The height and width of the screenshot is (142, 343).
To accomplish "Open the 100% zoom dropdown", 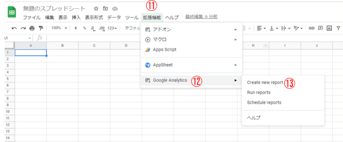I will (x=59, y=28).
